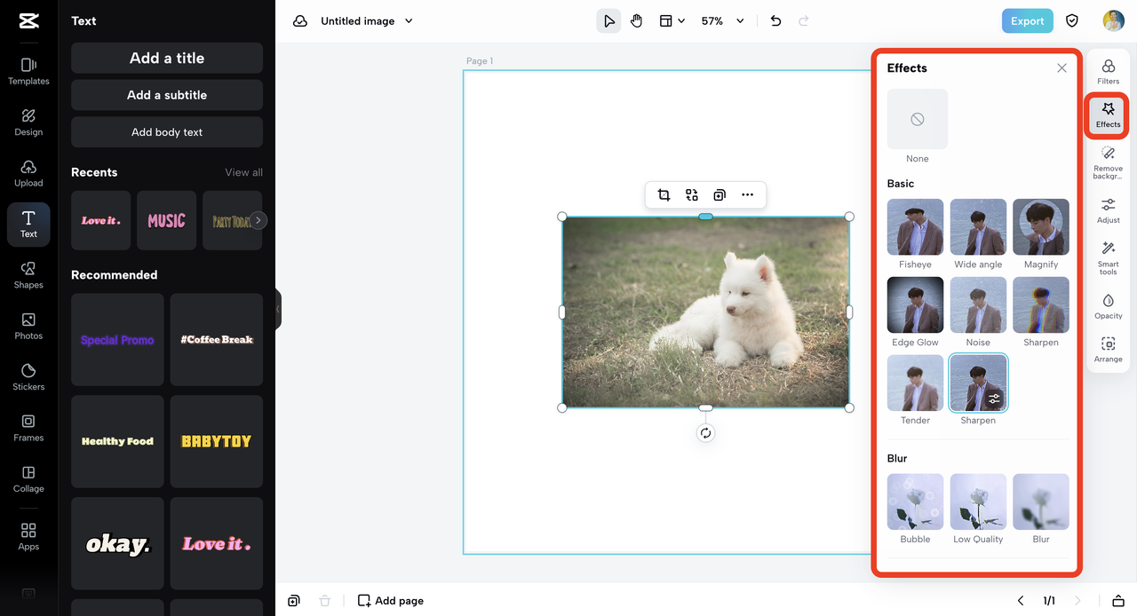Click the redo arrow
Image resolution: width=1137 pixels, height=616 pixels.
point(804,21)
